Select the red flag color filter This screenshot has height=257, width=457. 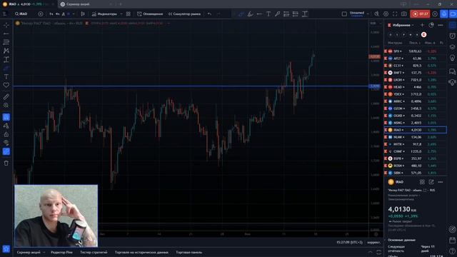pyautogui.click(x=423, y=35)
